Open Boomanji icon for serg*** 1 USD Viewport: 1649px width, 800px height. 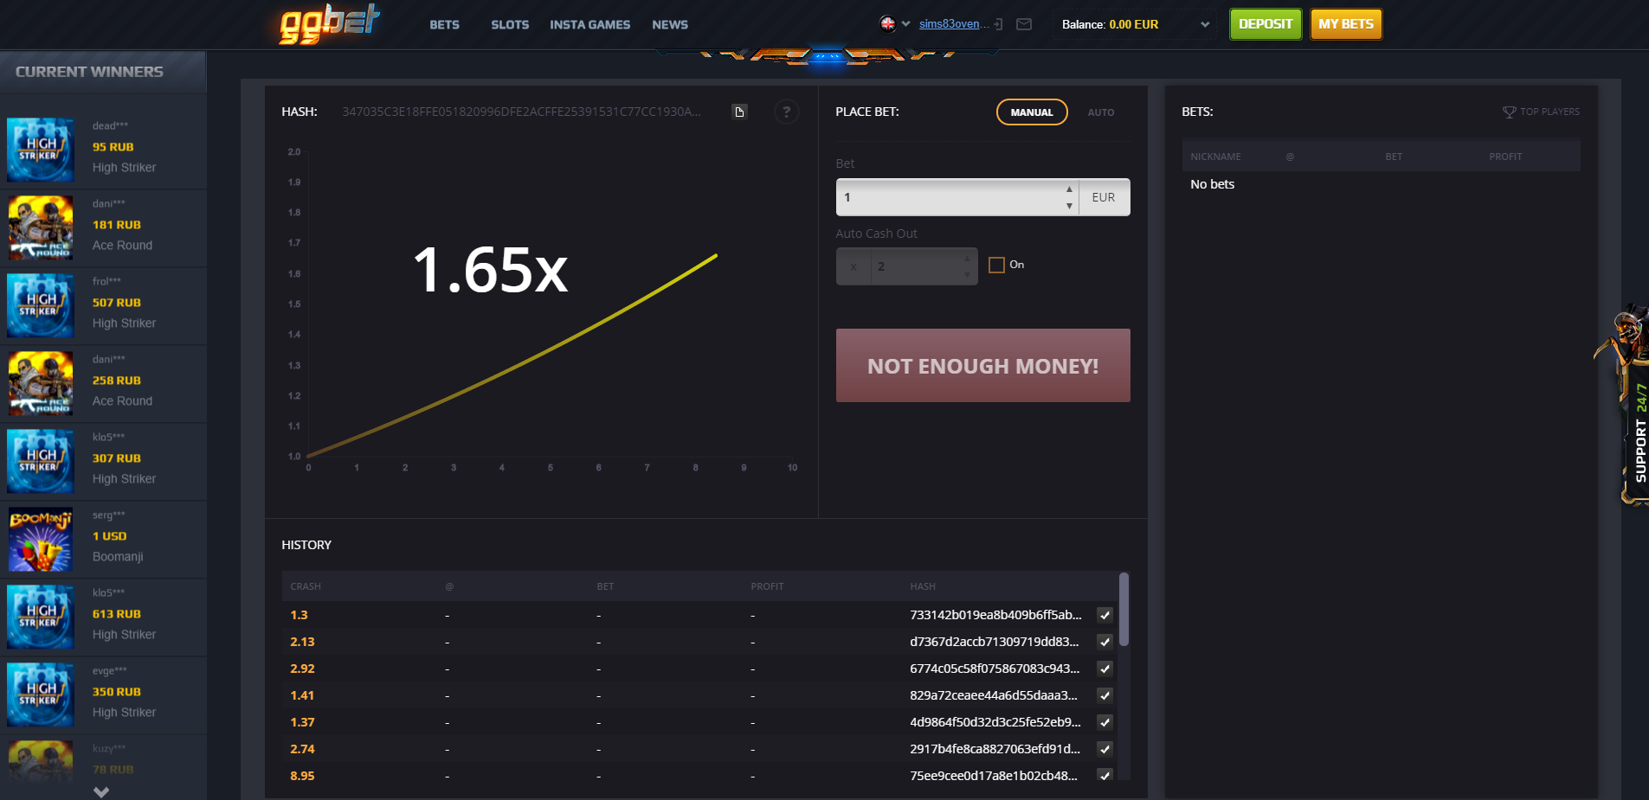(x=41, y=539)
